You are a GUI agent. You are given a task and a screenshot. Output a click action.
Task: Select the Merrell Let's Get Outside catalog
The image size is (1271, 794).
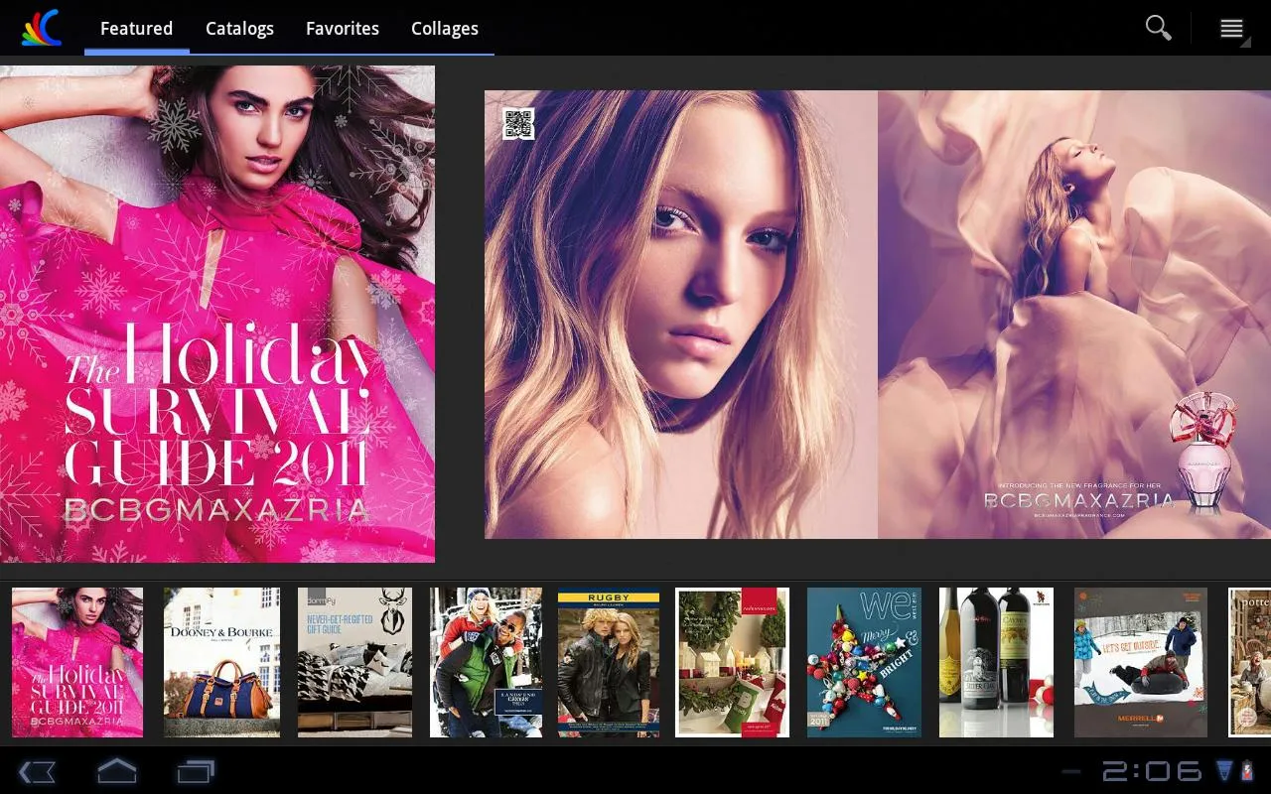(1141, 662)
